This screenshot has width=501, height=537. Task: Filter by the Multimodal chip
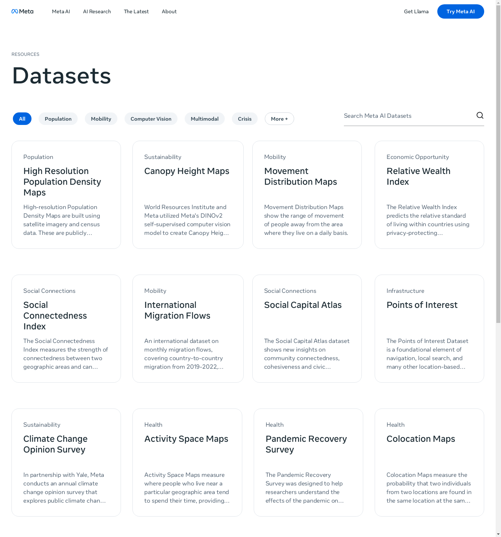click(x=204, y=119)
